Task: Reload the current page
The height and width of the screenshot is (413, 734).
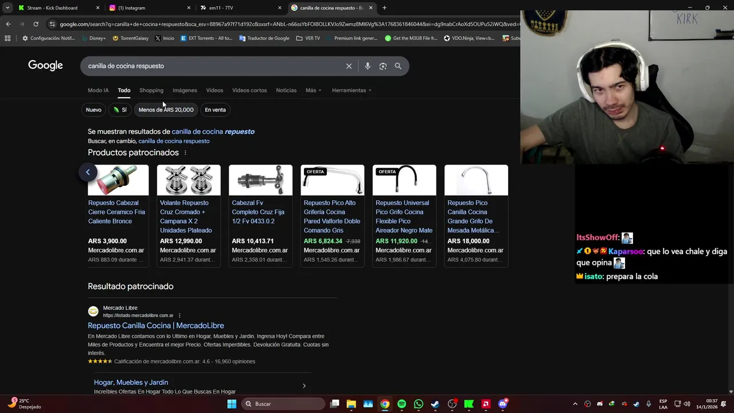Action: [36, 24]
